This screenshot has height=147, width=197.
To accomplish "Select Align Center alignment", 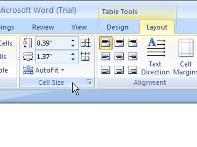I will (x=119, y=56).
